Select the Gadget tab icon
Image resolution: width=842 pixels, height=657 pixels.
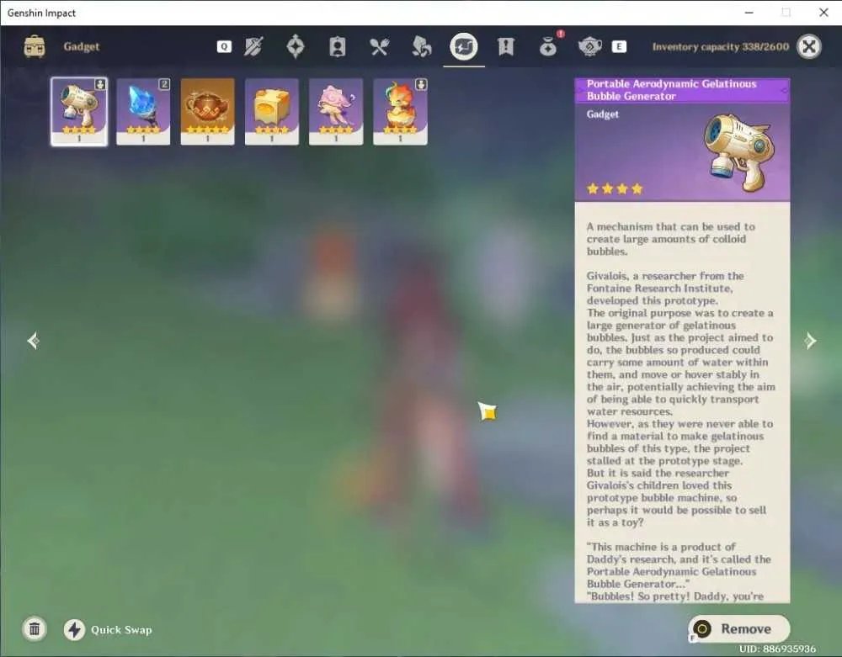[x=464, y=46]
